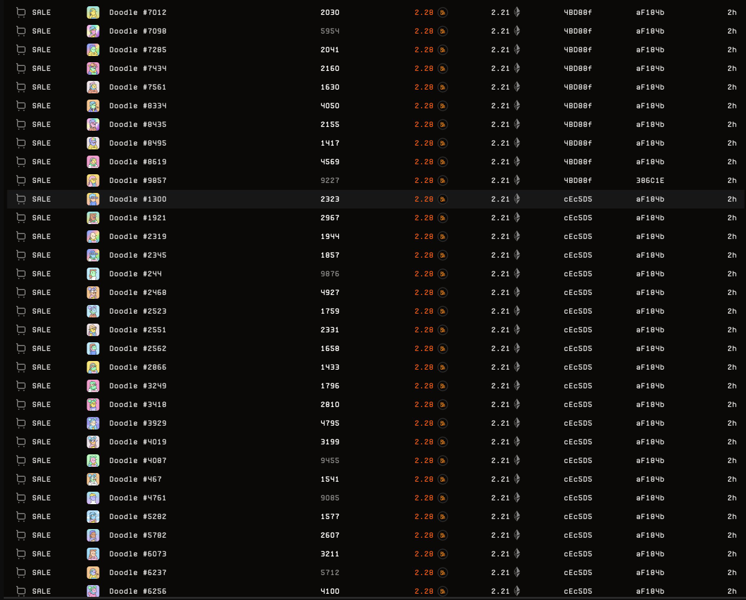Click the 2.21 ETH value on the Doodle #8619 row
The width and height of the screenshot is (746, 600).
tap(501, 162)
